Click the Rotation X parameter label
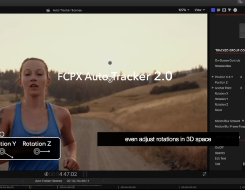Viewport: 245px width, 190px height. [x=222, y=93]
